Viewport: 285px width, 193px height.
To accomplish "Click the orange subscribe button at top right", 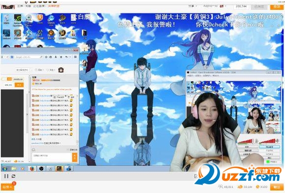I will click(x=277, y=6).
